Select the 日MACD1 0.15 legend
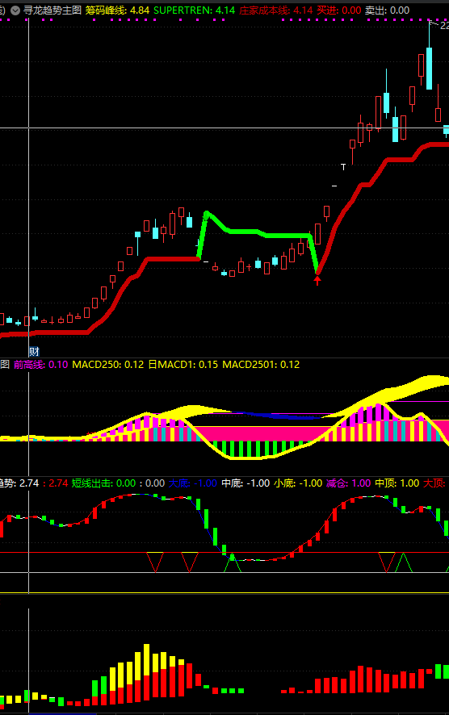The height and width of the screenshot is (715, 449). [x=183, y=364]
